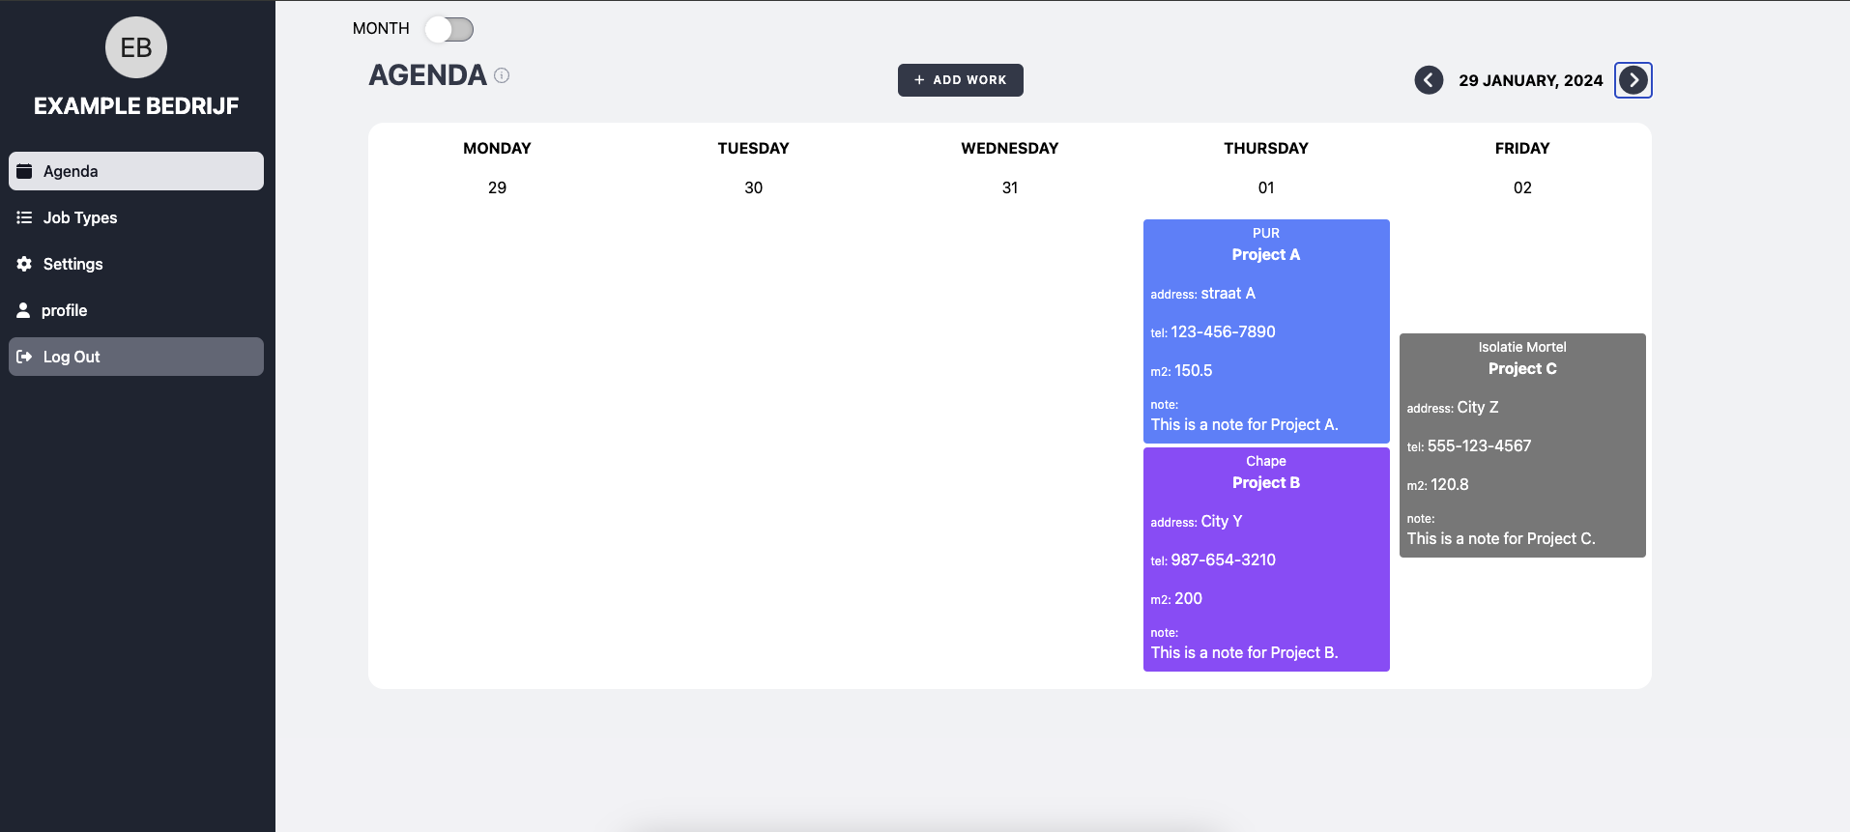Click day number 30 under Tuesday
The height and width of the screenshot is (832, 1850).
[x=753, y=187]
